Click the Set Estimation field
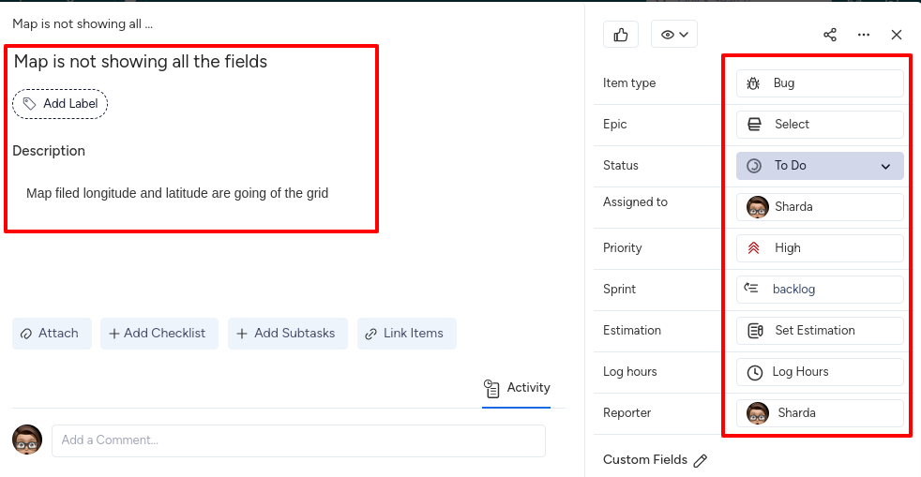Image resolution: width=921 pixels, height=477 pixels. tap(820, 331)
